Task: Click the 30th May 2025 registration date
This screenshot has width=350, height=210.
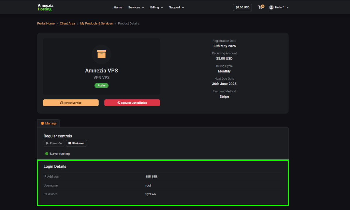Action: 224,46
